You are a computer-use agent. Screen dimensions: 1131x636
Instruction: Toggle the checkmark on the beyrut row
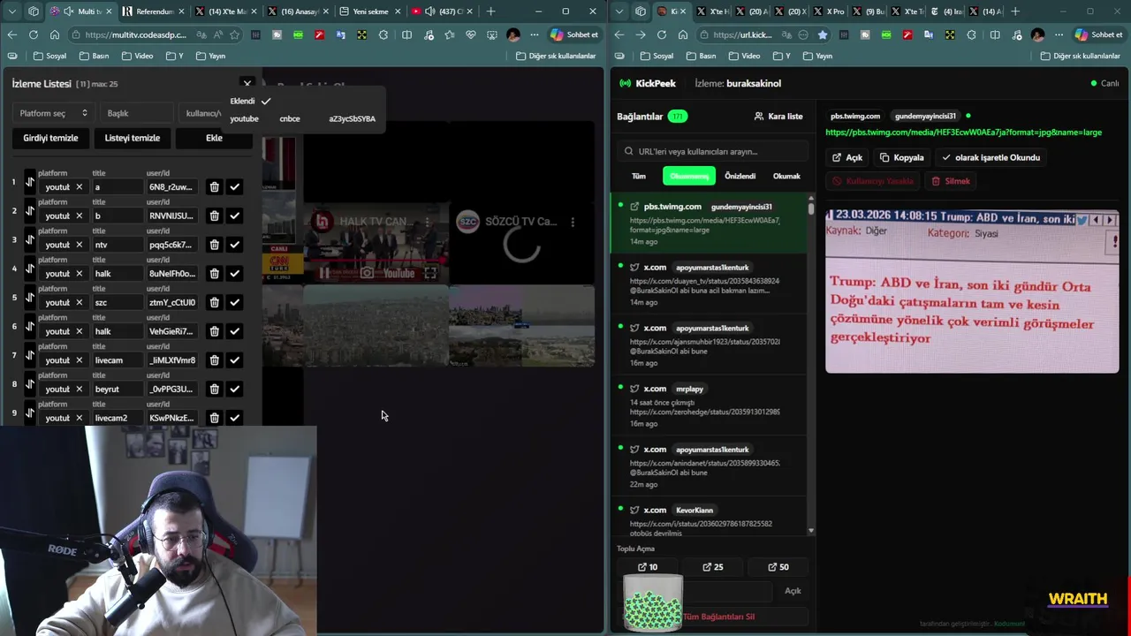(x=234, y=389)
